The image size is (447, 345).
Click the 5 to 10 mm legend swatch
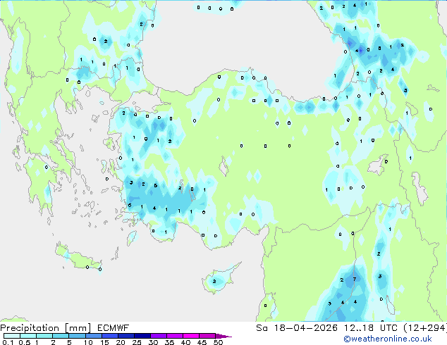[x=77, y=336]
